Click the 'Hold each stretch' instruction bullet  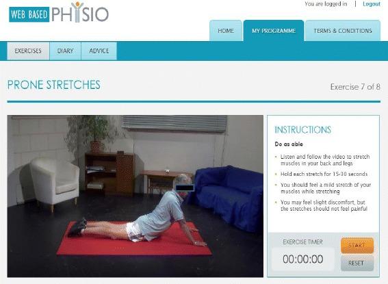point(324,174)
